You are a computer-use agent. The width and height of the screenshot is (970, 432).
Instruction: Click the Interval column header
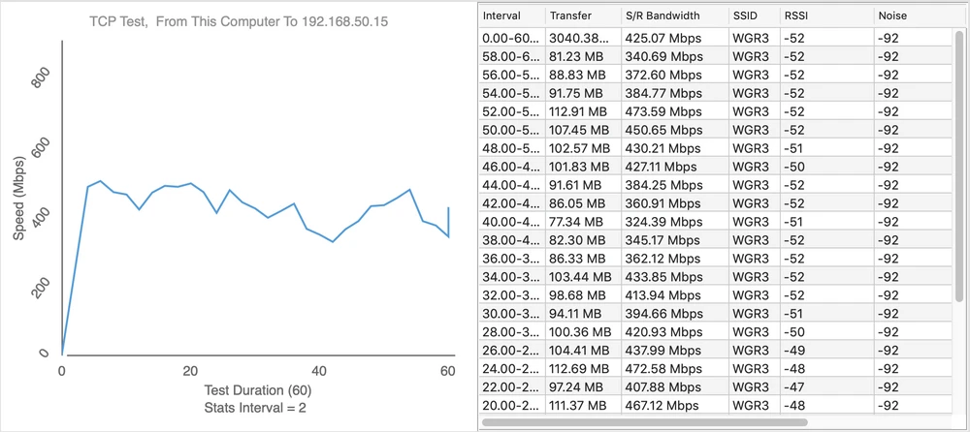click(509, 16)
